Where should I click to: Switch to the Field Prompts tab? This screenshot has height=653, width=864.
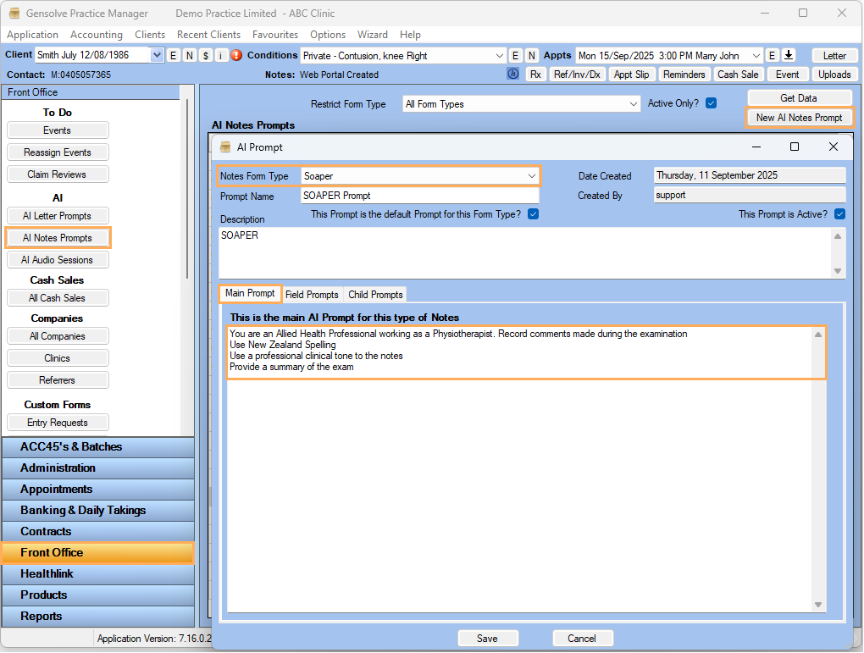click(312, 295)
